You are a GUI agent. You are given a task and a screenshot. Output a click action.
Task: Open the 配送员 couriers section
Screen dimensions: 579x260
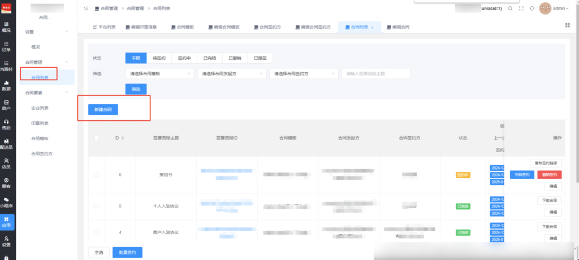pyautogui.click(x=6, y=144)
